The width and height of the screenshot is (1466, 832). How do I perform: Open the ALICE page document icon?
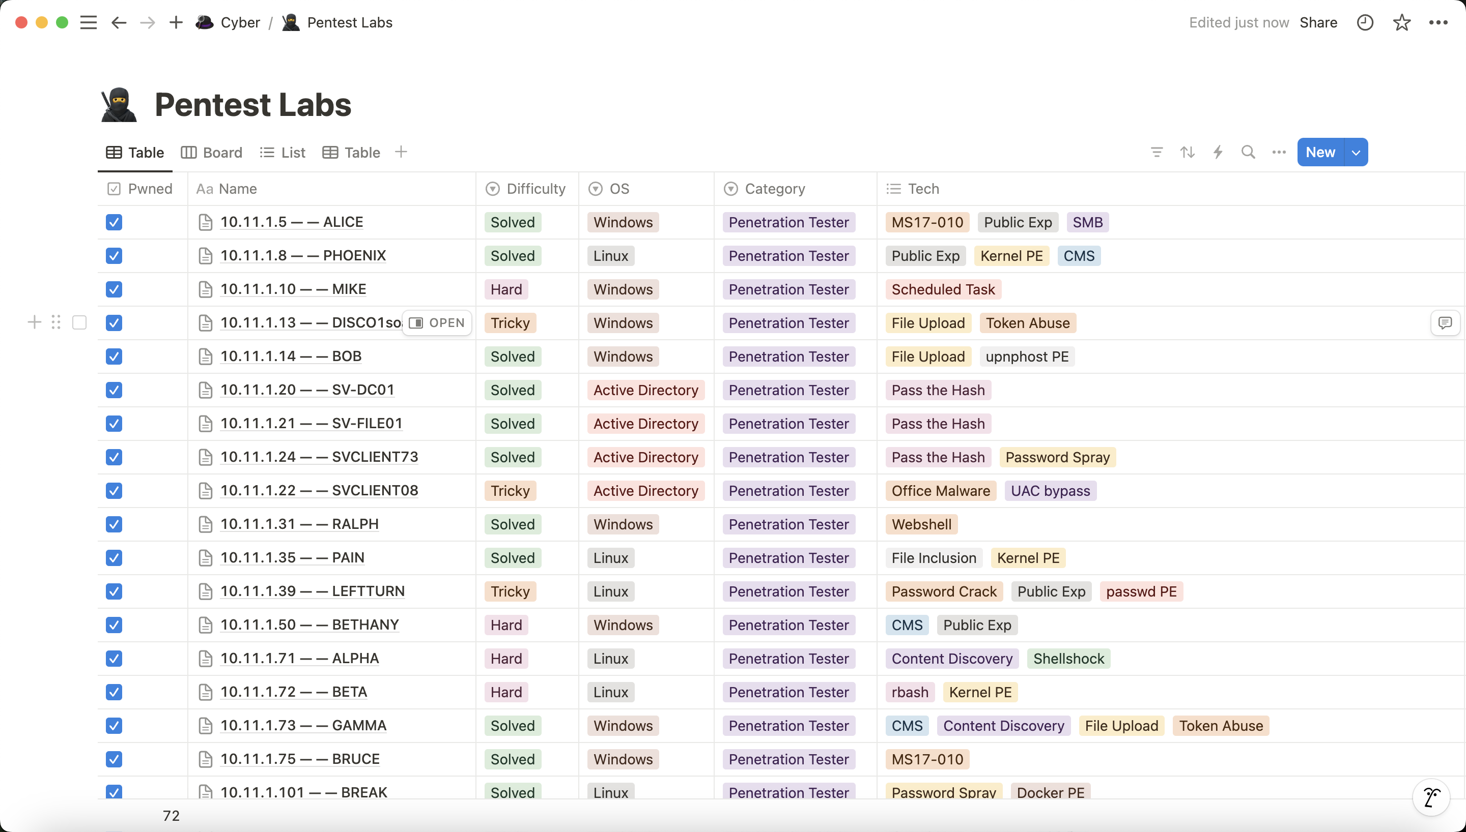click(205, 222)
